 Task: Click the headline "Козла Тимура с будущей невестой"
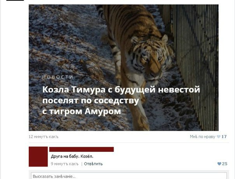point(121,90)
